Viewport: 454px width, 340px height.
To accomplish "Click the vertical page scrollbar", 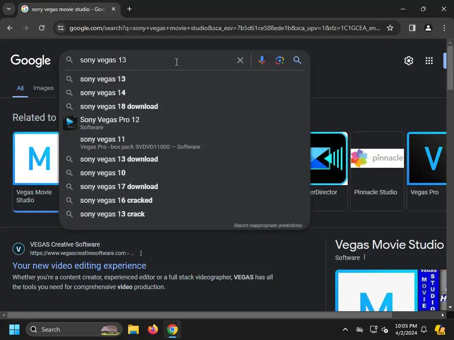I will 450,68.
